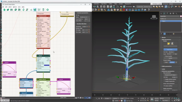This screenshot has height=102, width=182.
Task: Click the Update button in Main parameters
Action: tap(170, 58)
